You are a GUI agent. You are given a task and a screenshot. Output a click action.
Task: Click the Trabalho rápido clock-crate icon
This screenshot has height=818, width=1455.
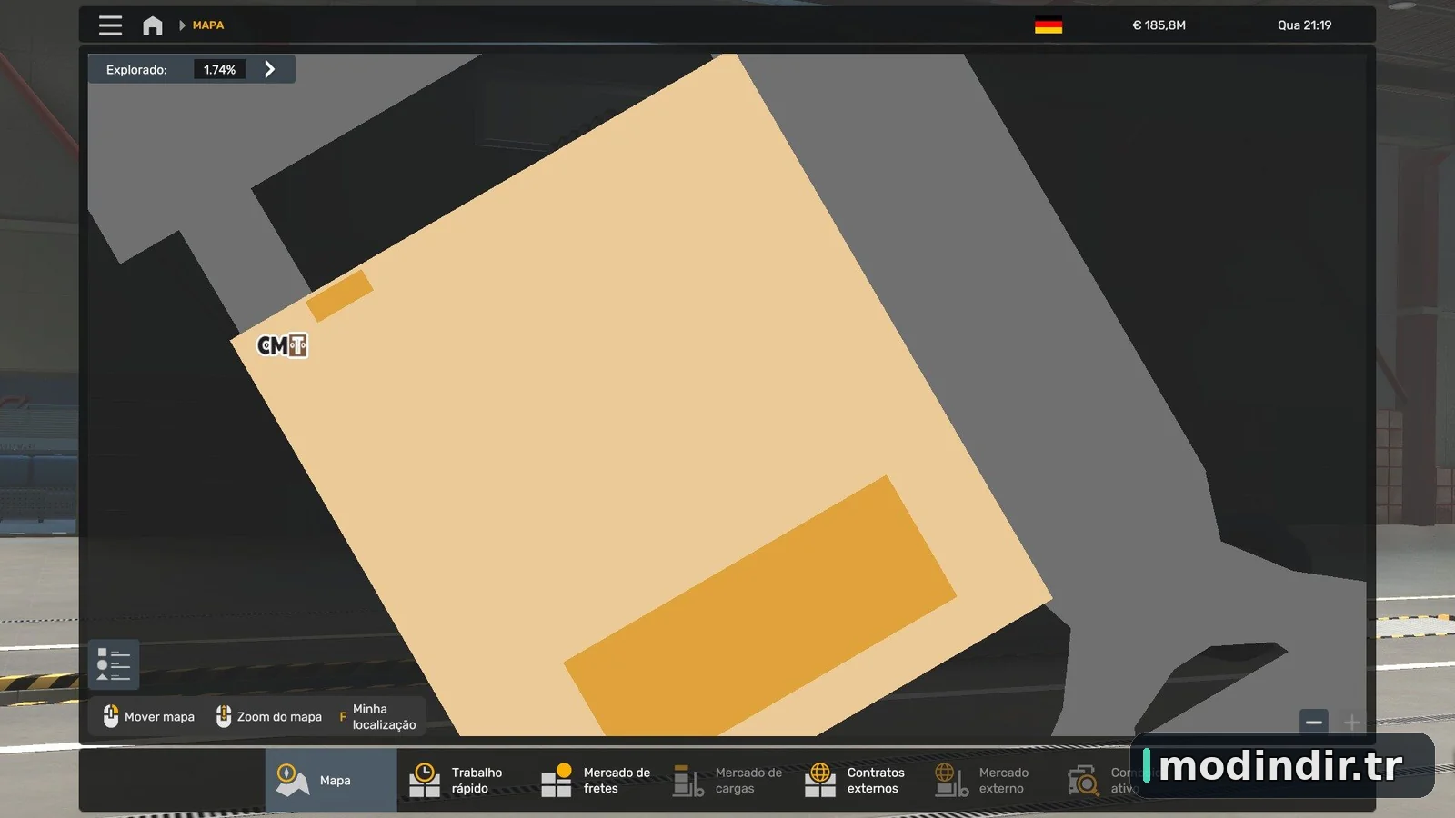[x=424, y=780]
